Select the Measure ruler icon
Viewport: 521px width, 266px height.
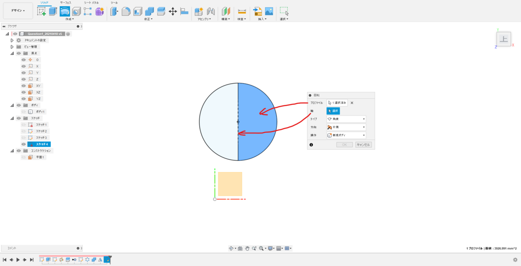click(x=242, y=11)
